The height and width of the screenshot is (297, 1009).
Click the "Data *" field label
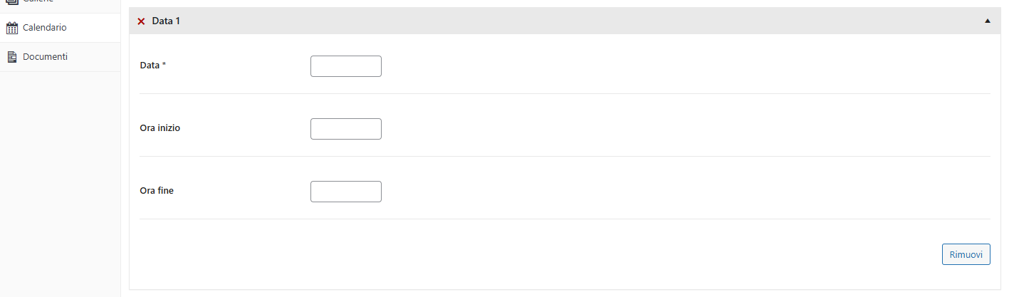click(150, 66)
